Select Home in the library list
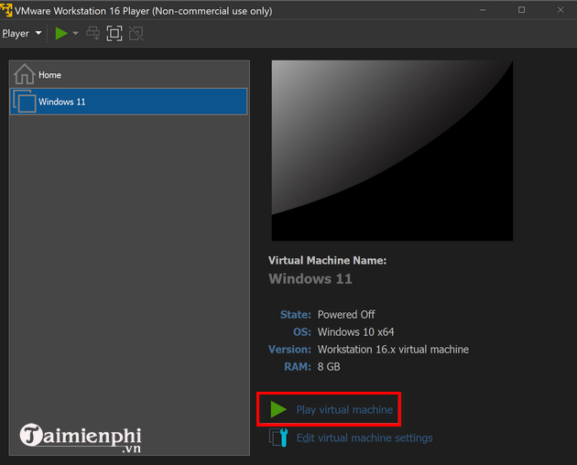The image size is (577, 465). point(128,75)
